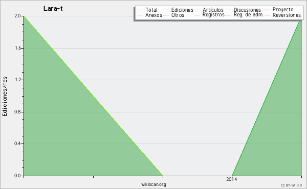Click the Reg. de adm. legend entry
The width and height of the screenshot is (307, 189).
coord(249,15)
